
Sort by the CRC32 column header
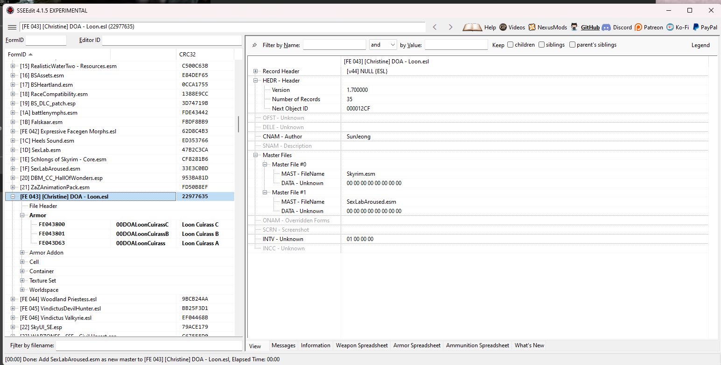tap(205, 55)
